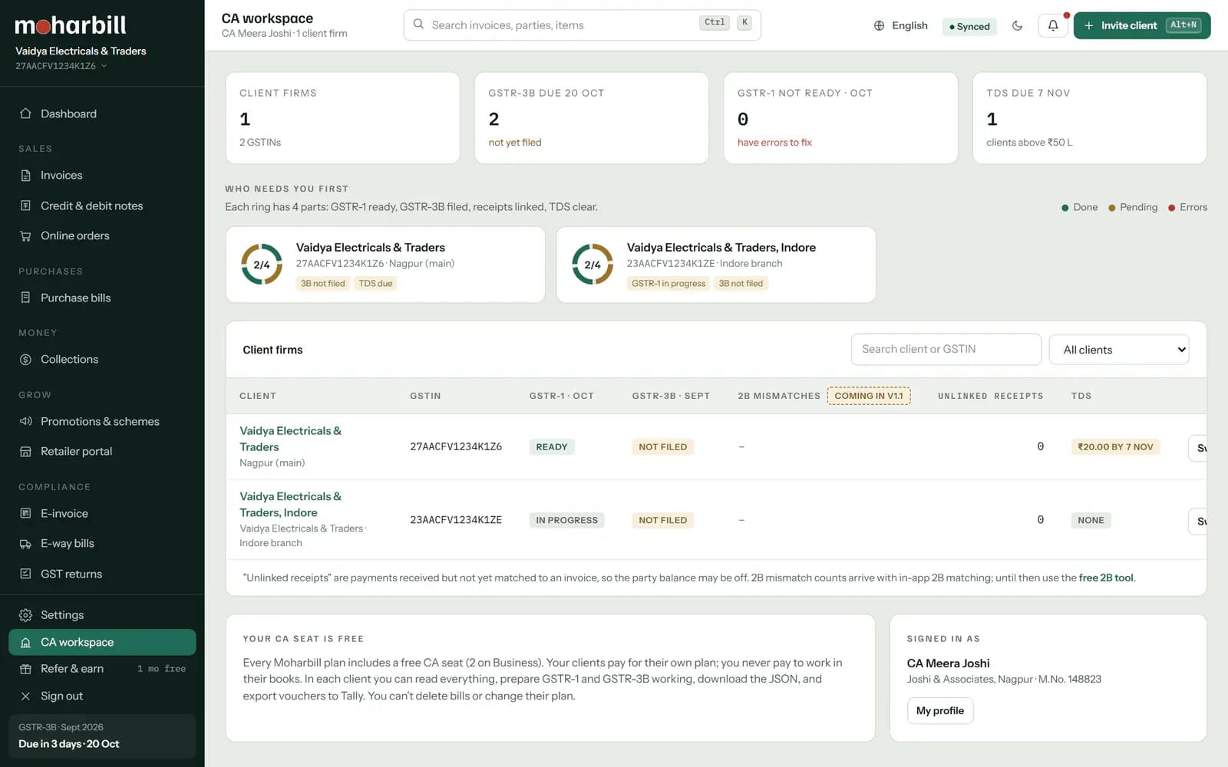
Task: Click the Retailer portal storefront icon
Action: tap(25, 452)
